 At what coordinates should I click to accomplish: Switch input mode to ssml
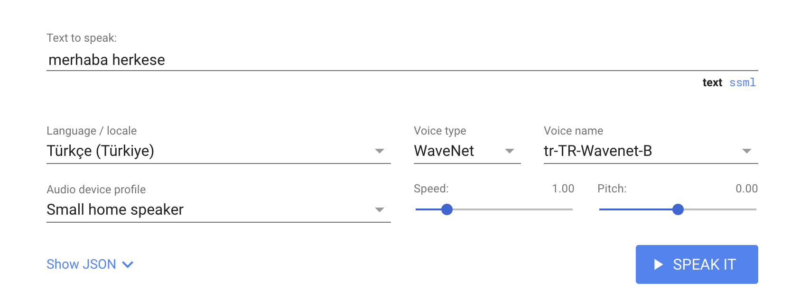[x=743, y=82]
